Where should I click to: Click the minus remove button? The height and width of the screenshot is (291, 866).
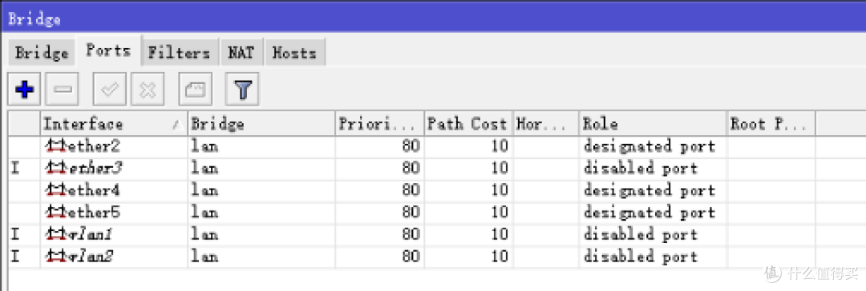point(61,90)
